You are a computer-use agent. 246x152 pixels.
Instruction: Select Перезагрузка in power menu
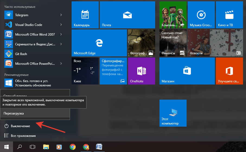tap(35, 113)
